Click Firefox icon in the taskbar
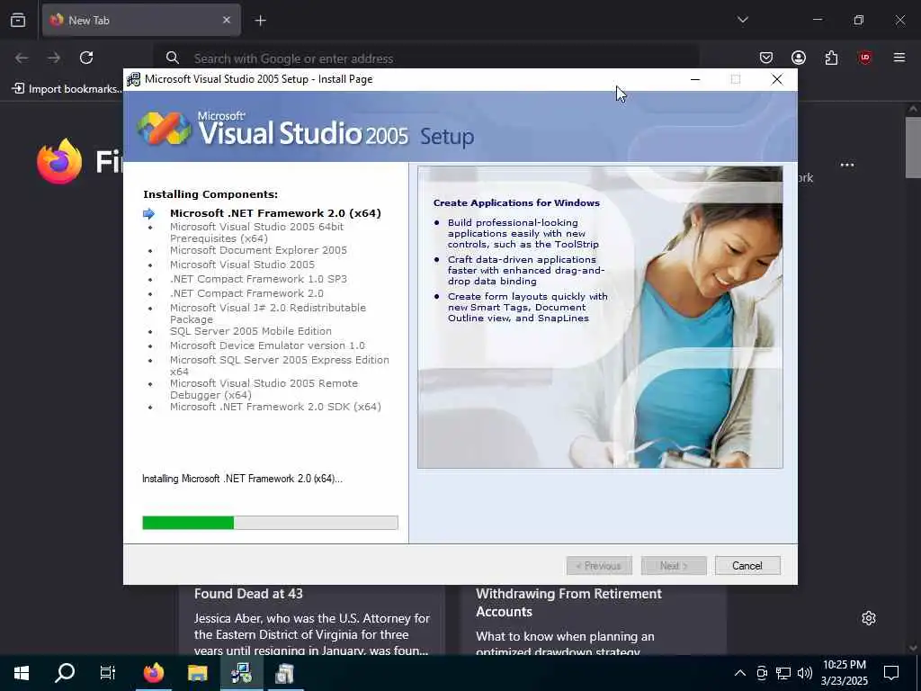921x691 pixels. coord(153,673)
